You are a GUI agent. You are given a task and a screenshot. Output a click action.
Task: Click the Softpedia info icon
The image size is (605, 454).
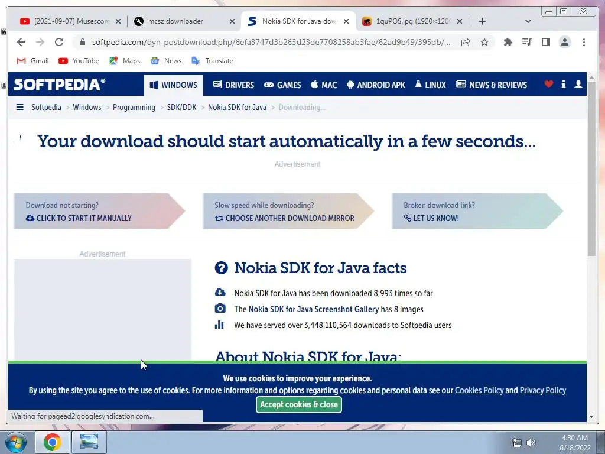coord(563,84)
